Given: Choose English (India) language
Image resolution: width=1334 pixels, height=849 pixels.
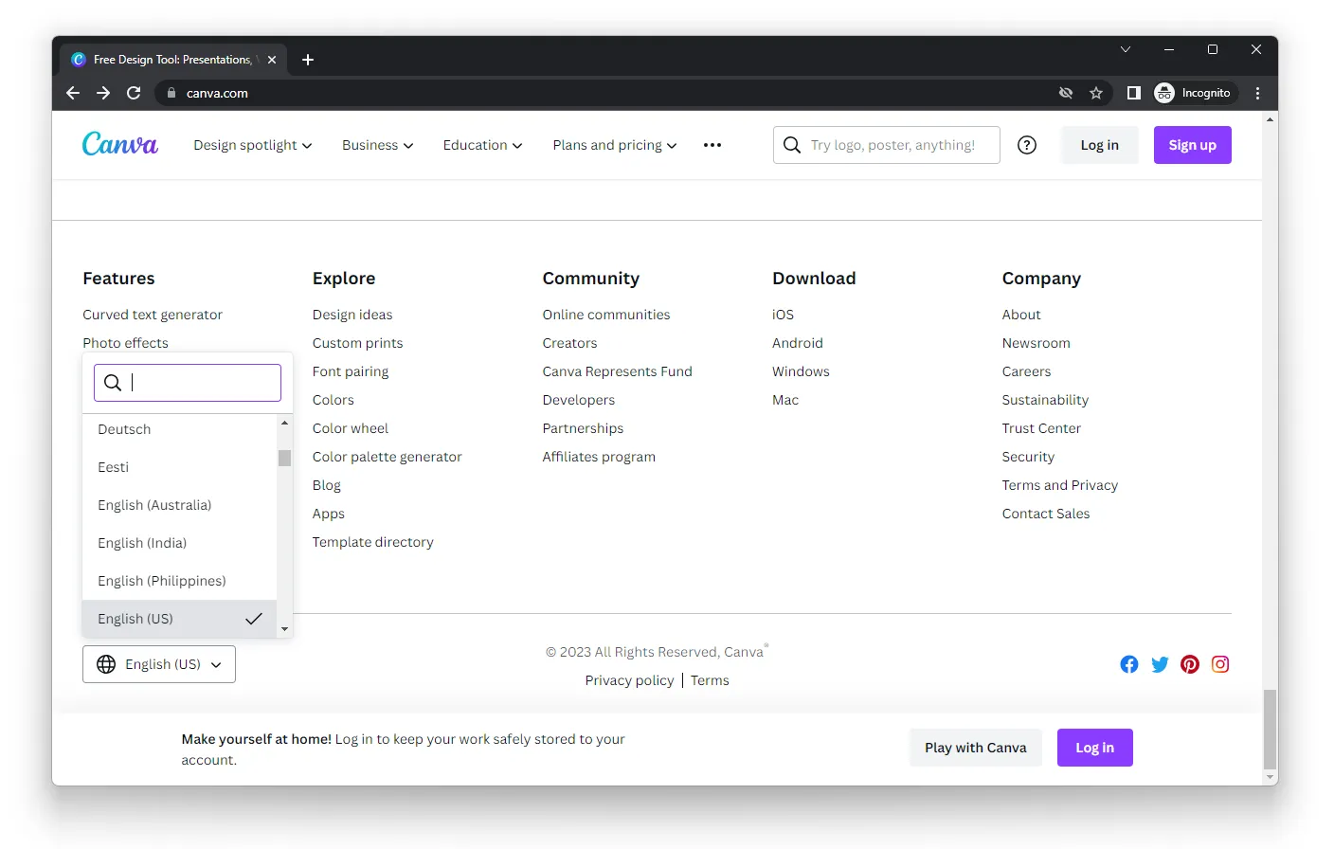Looking at the screenshot, I should (179, 543).
